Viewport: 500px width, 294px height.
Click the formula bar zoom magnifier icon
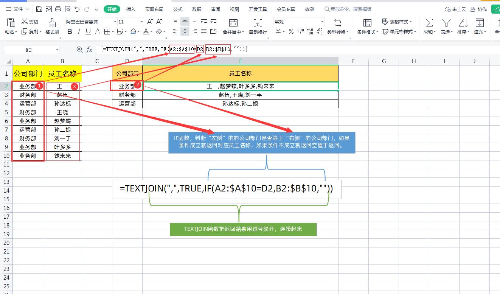pos(79,50)
